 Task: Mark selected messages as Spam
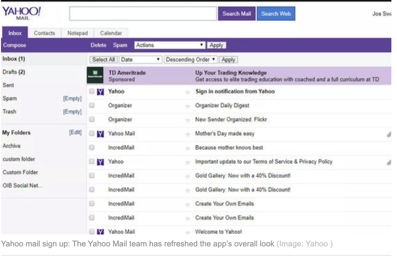click(x=120, y=46)
